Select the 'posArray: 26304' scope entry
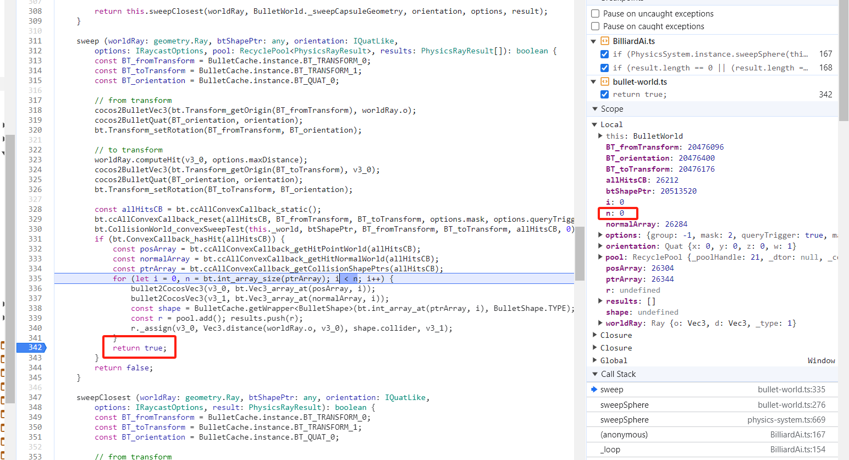Screen dimensions: 849x460 point(640,268)
